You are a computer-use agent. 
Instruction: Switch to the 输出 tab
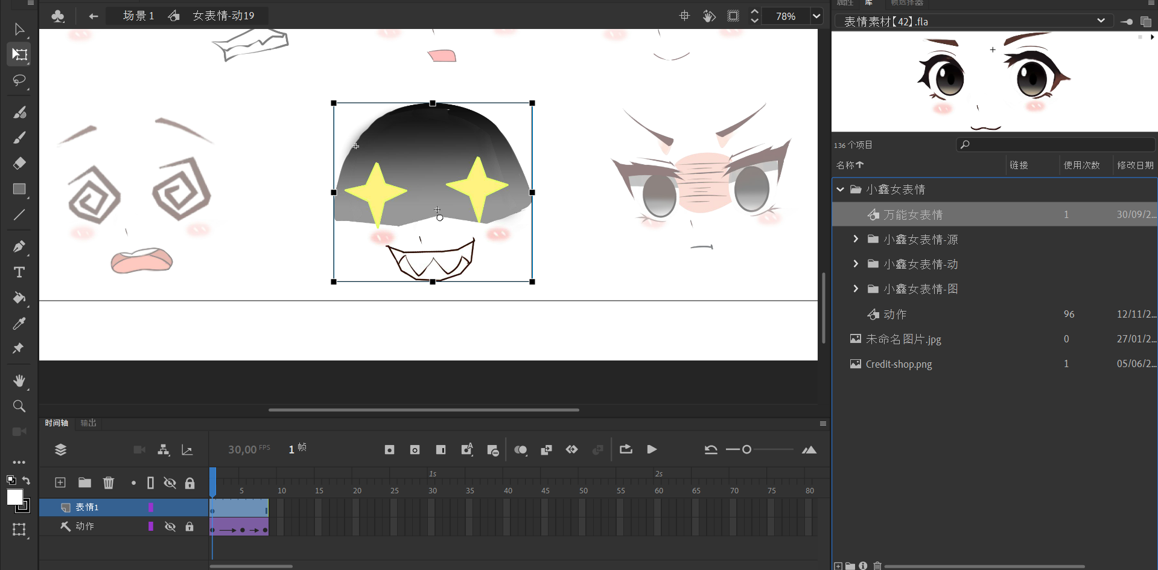(x=89, y=423)
